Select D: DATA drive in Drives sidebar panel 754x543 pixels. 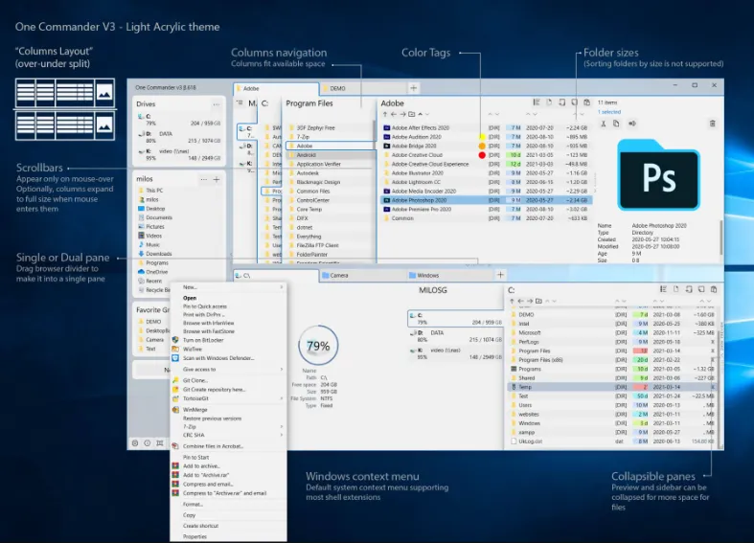(x=178, y=137)
